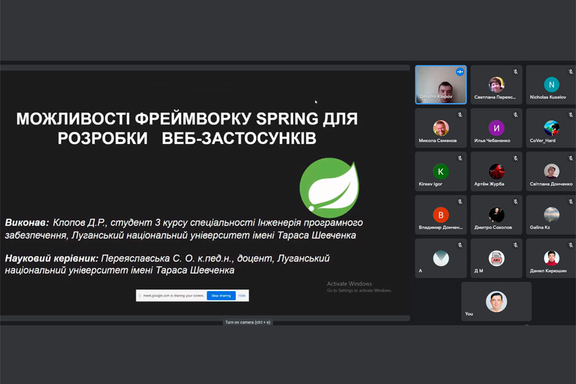Click the 'CoVer_Hard' name label
The height and width of the screenshot is (384, 576).
pyautogui.click(x=543, y=141)
